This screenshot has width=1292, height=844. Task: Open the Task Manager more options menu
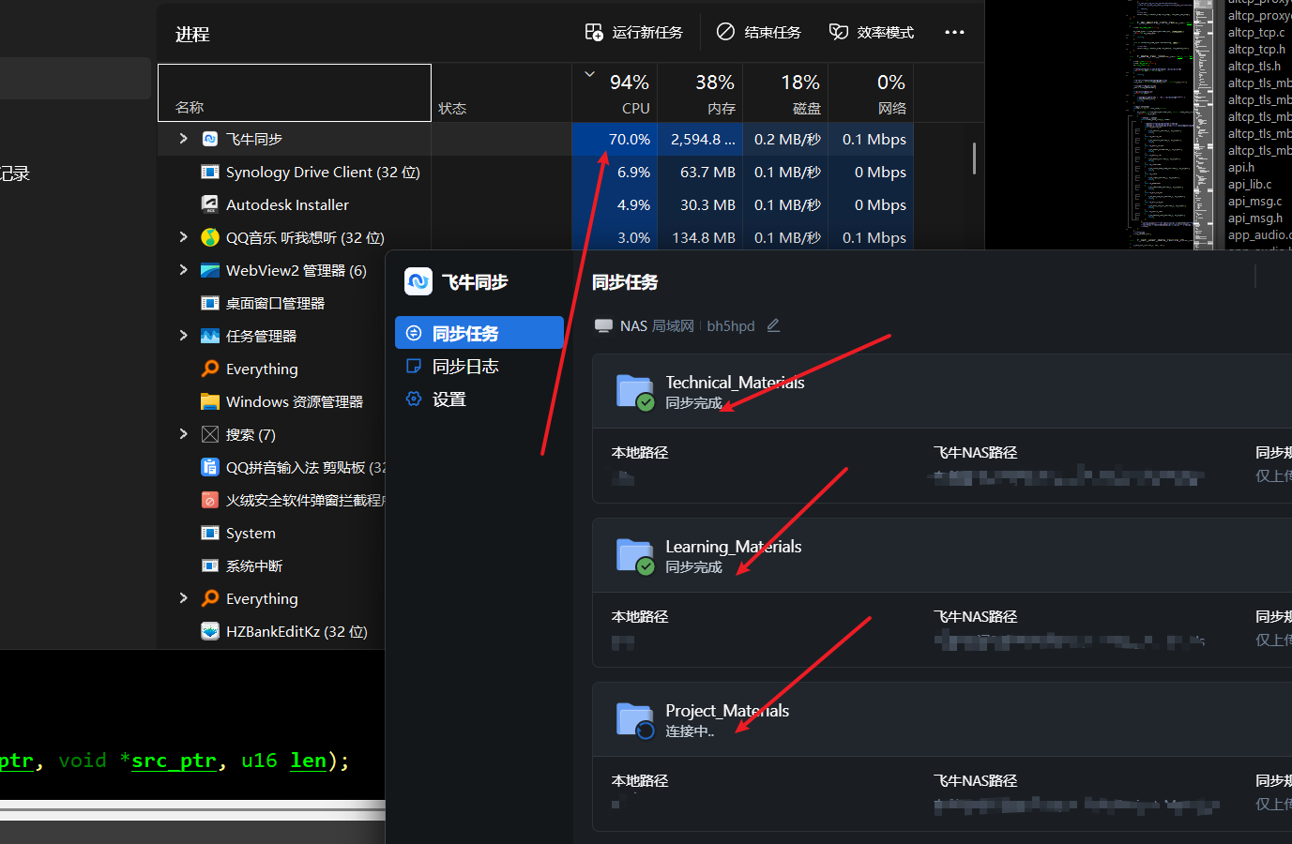click(954, 32)
